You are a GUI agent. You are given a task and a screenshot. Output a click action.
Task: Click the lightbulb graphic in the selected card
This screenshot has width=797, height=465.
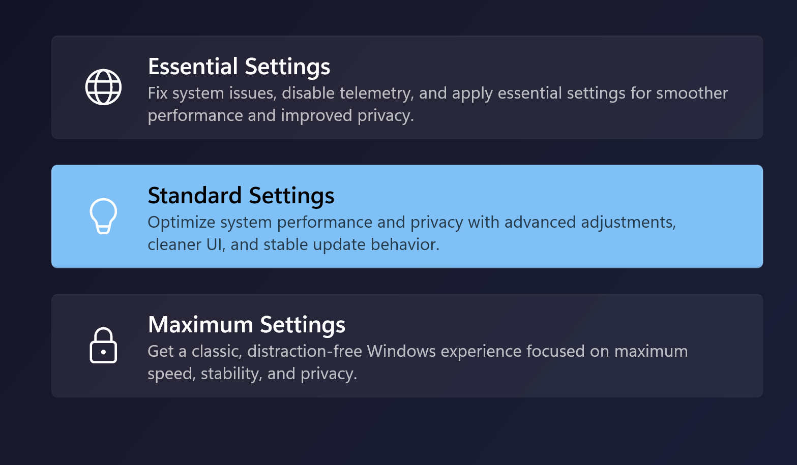point(104,216)
